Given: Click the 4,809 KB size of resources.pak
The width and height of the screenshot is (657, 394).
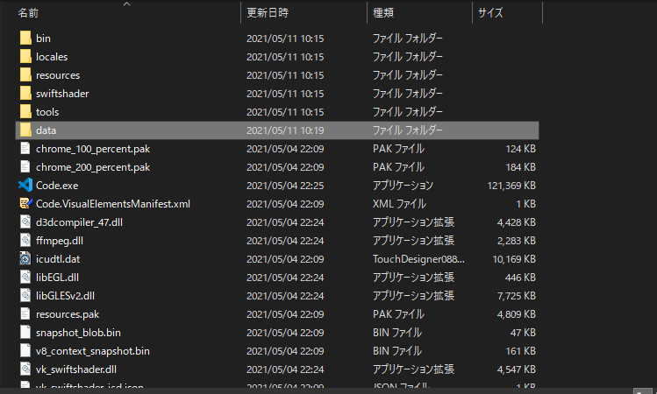Looking at the screenshot, I should (516, 314).
